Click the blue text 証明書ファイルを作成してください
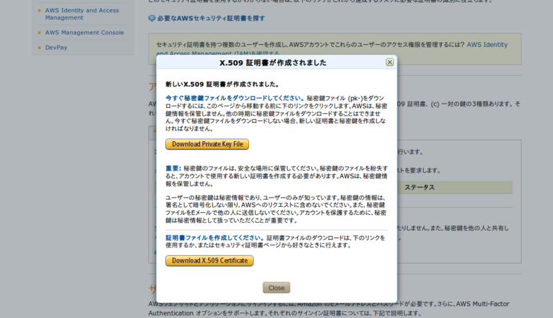The image size is (553, 318). (213, 238)
